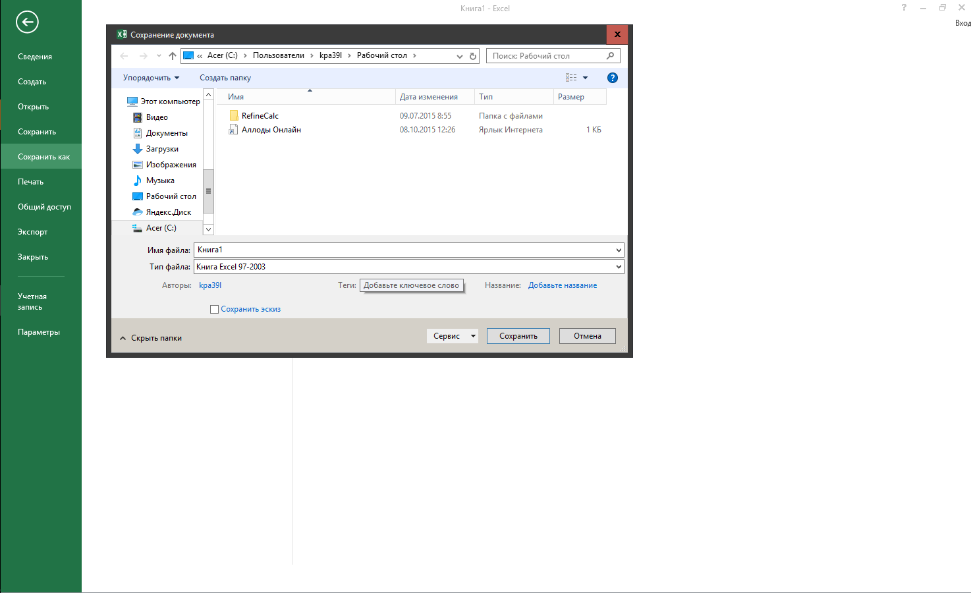Go up one folder level arrow
971x593 pixels.
coord(173,56)
